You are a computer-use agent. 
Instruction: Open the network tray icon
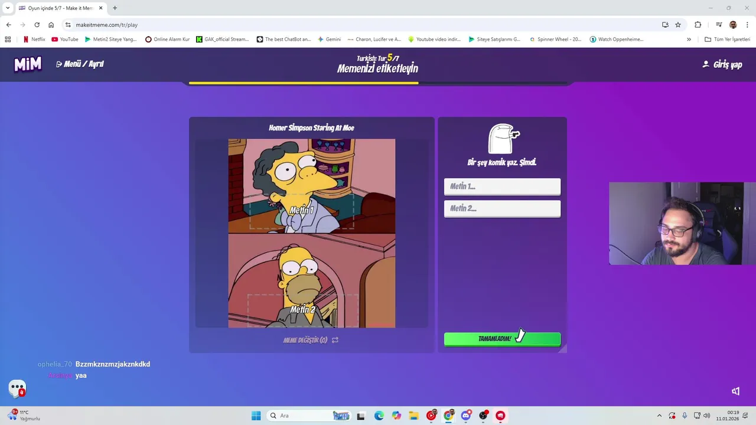(x=697, y=416)
